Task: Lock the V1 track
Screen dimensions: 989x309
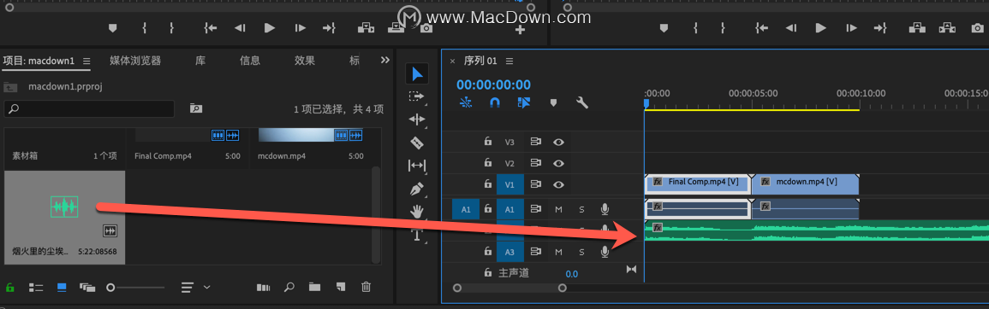Action: 487,184
